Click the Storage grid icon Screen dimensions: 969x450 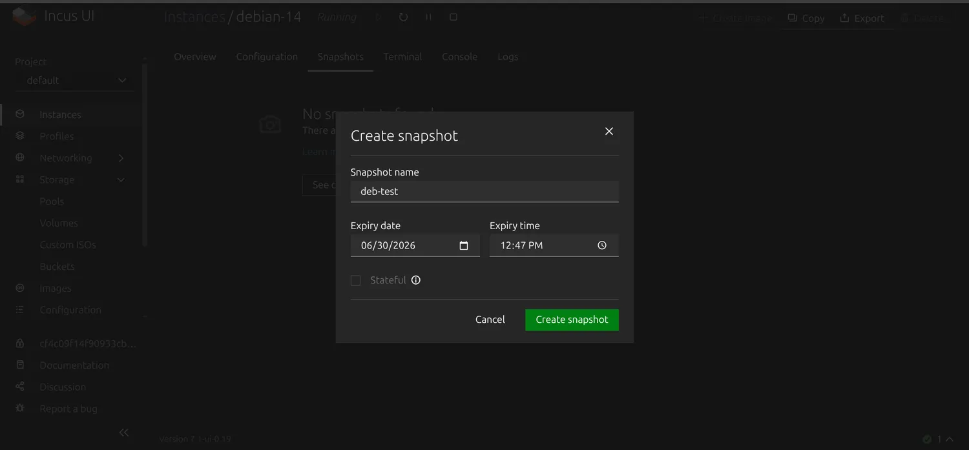pos(20,179)
